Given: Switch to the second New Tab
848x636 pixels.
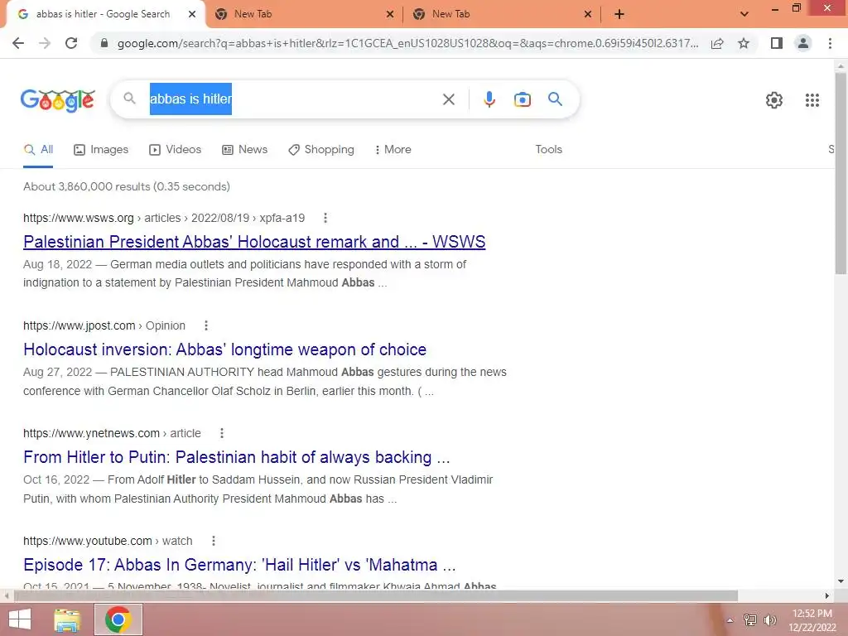Looking at the screenshot, I should (502, 14).
